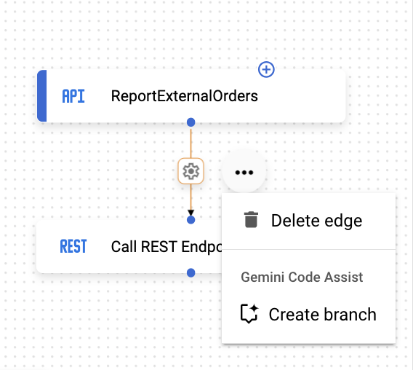Click the output connector dot below REST node
The height and width of the screenshot is (370, 413).
[x=191, y=272]
